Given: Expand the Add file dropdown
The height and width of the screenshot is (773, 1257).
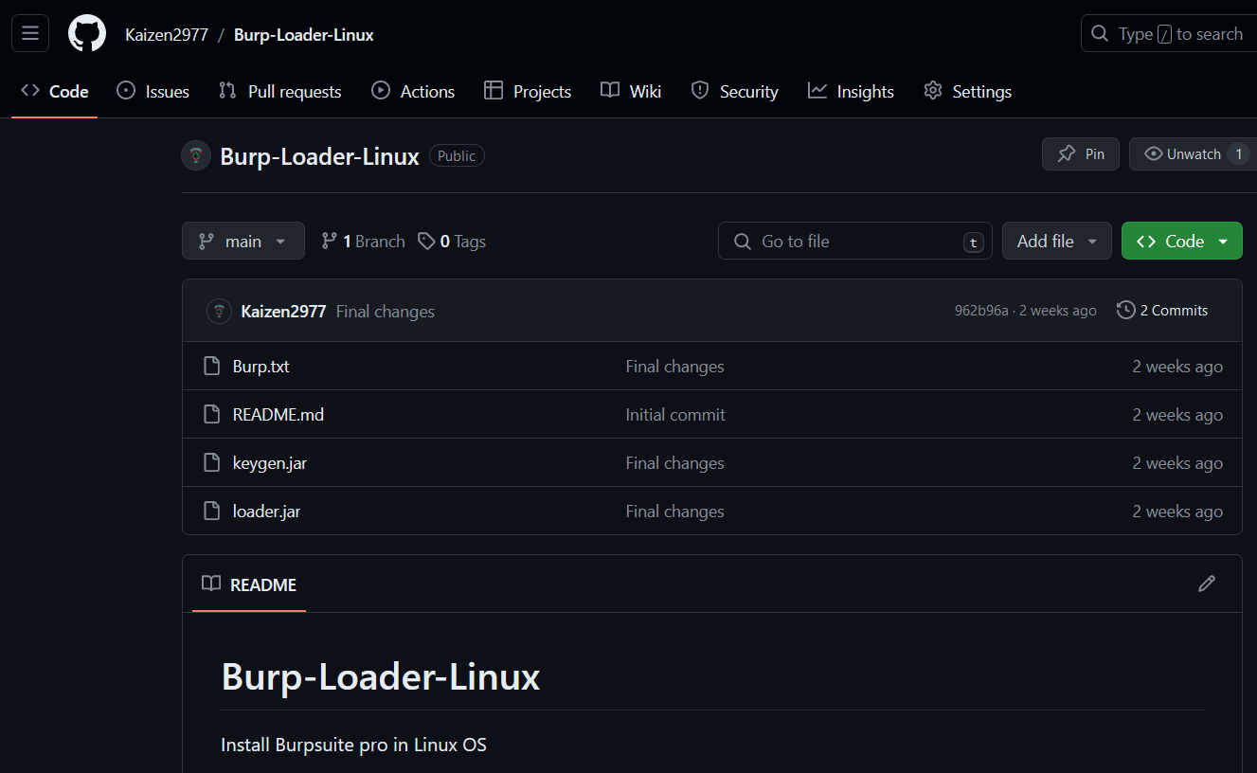Looking at the screenshot, I should [1057, 241].
